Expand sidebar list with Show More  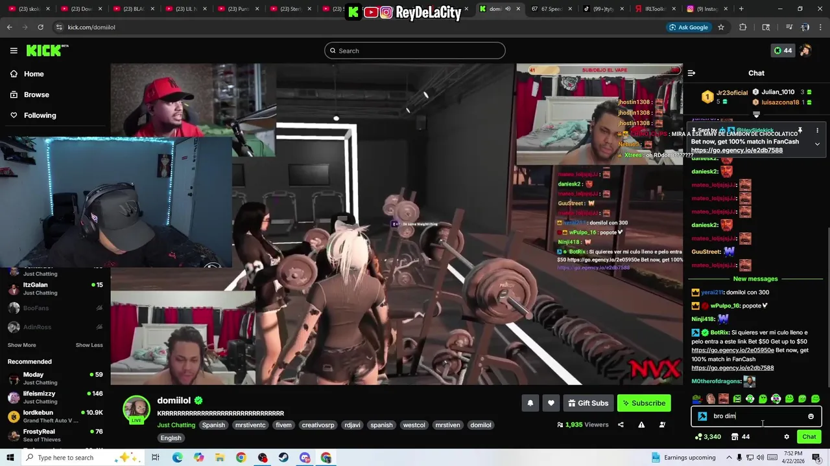22,345
